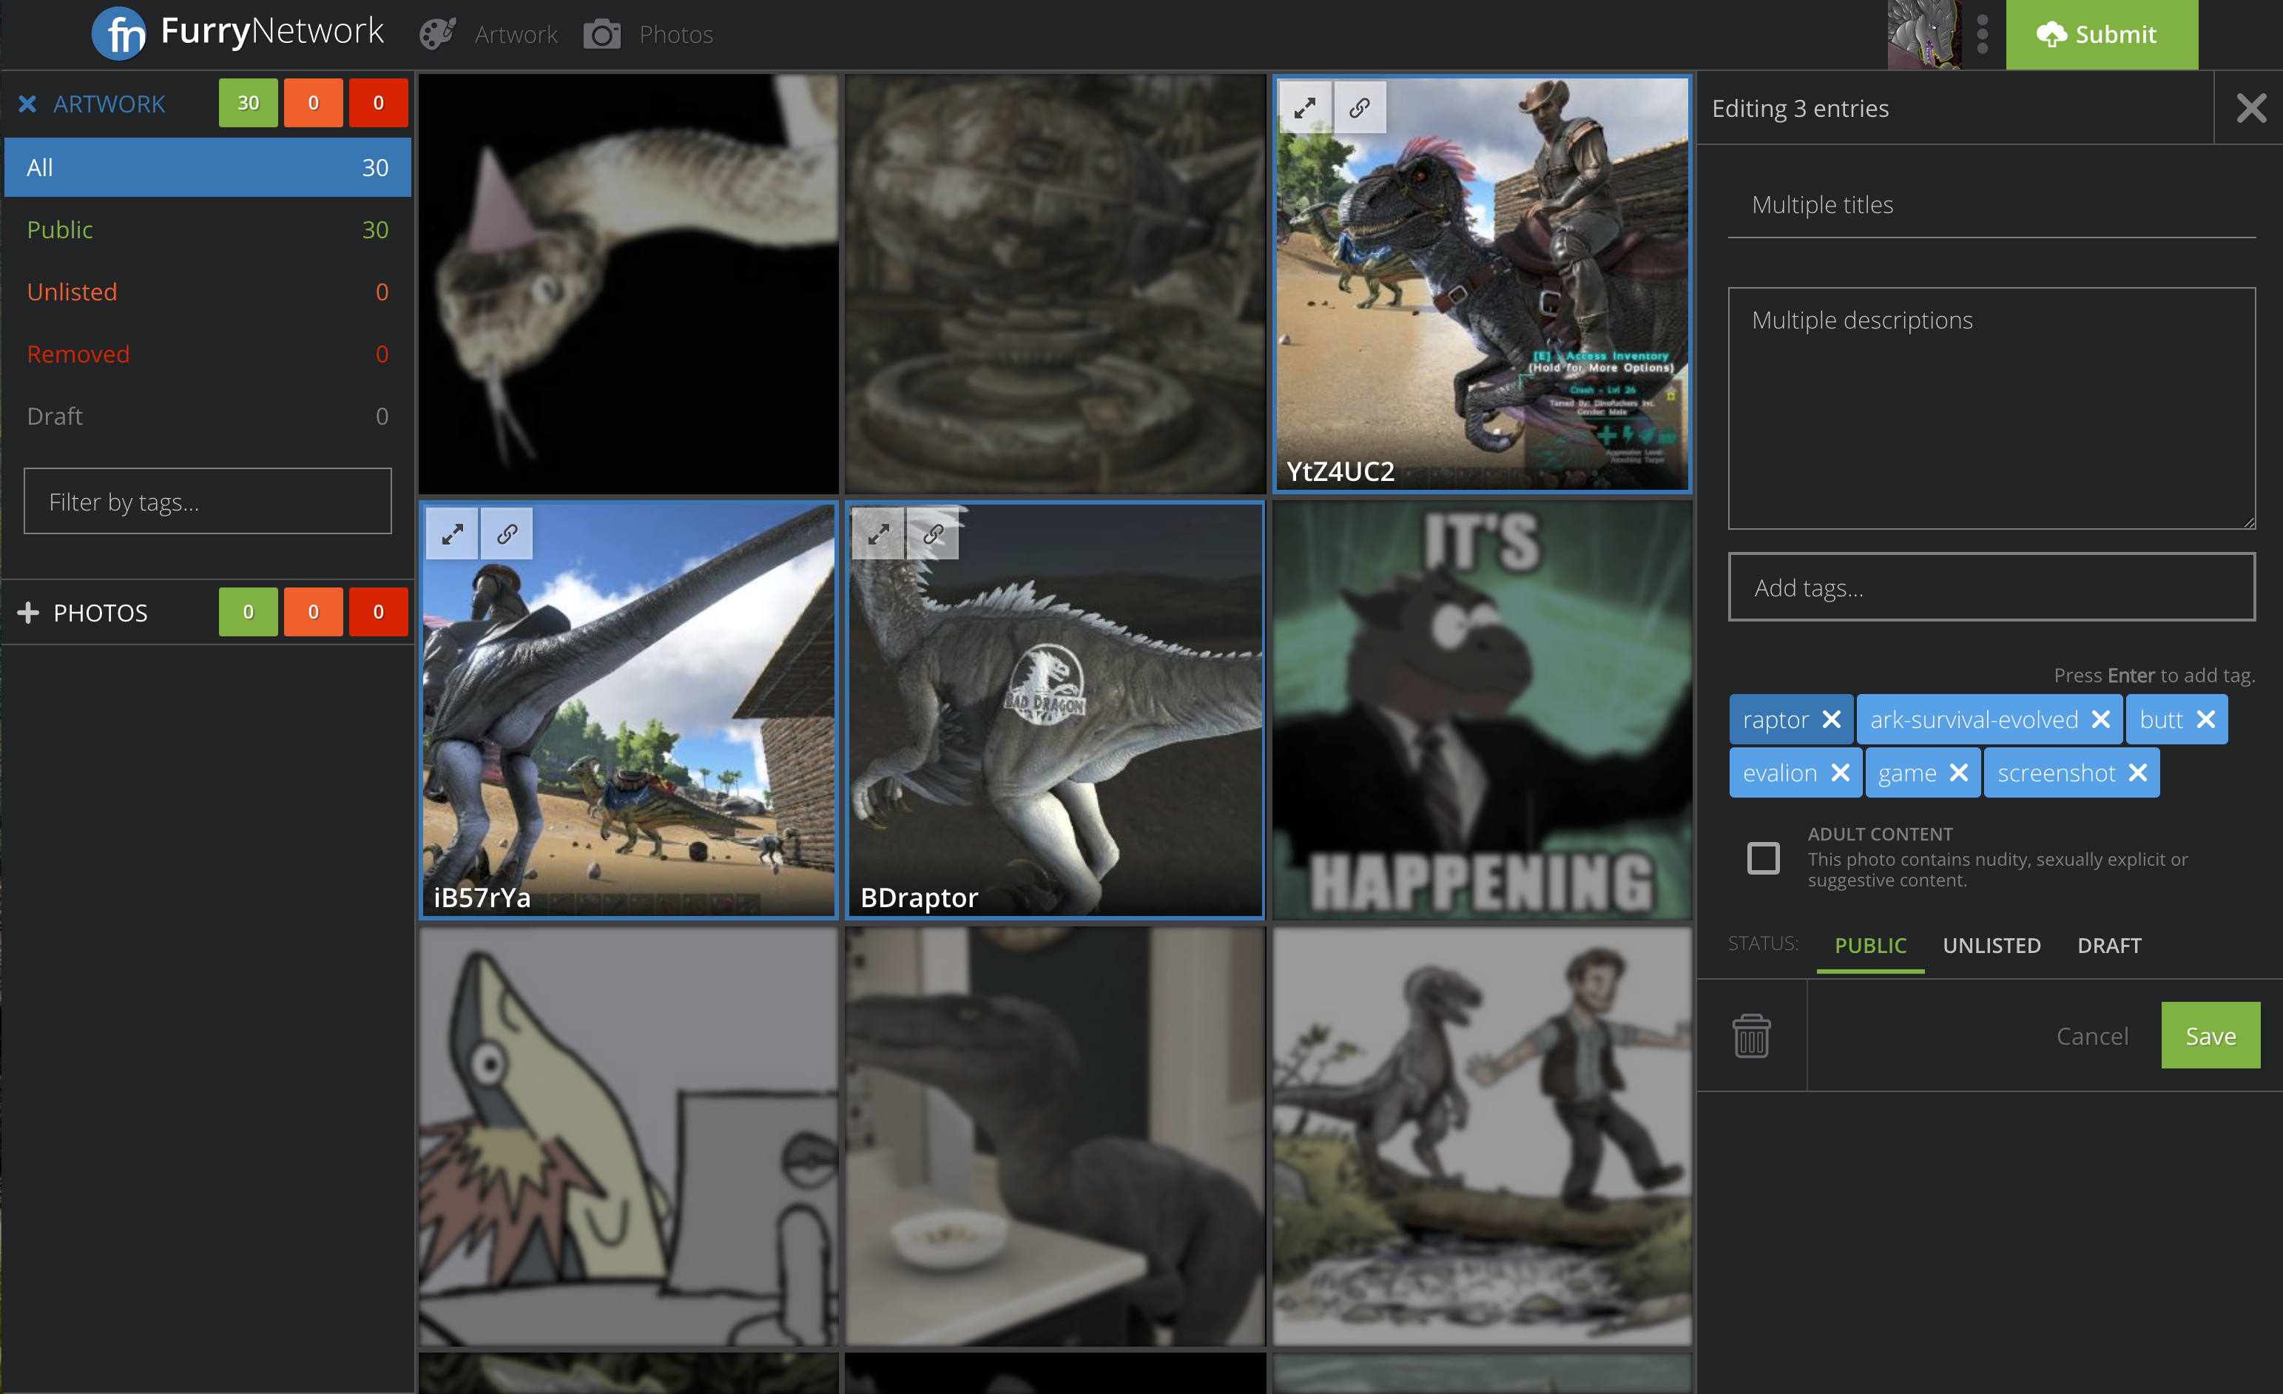Enable the Adult Content checkbox
The width and height of the screenshot is (2283, 1394).
pyautogui.click(x=1762, y=858)
